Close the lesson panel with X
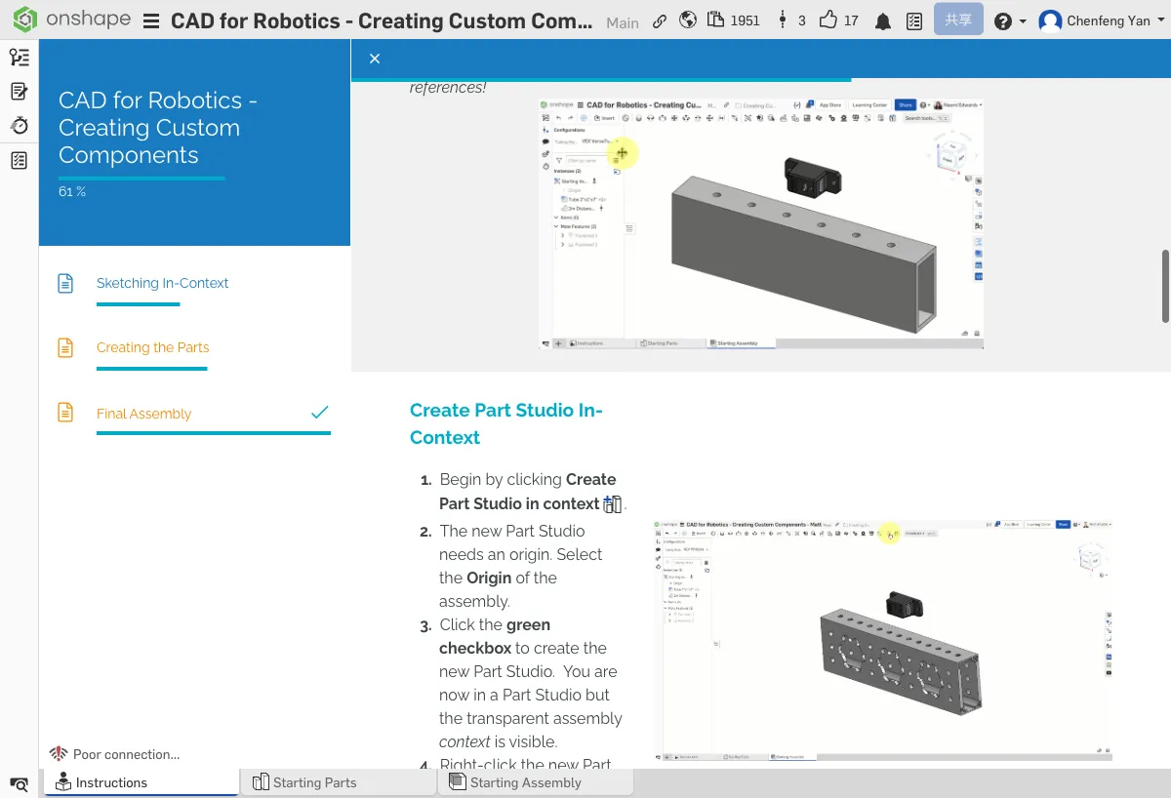Screen dimensions: 1171x798 tap(375, 59)
